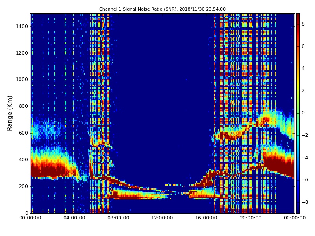
Task: Click the colorbar label 0
Action: (x=303, y=113)
